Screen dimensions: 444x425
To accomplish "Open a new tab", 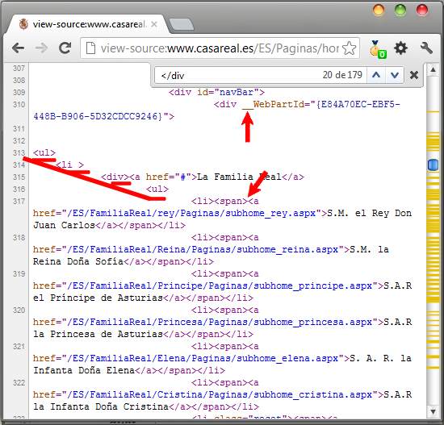I will point(182,24).
